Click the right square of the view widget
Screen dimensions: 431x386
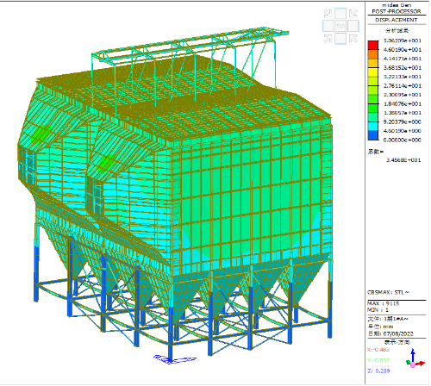pos(353,26)
